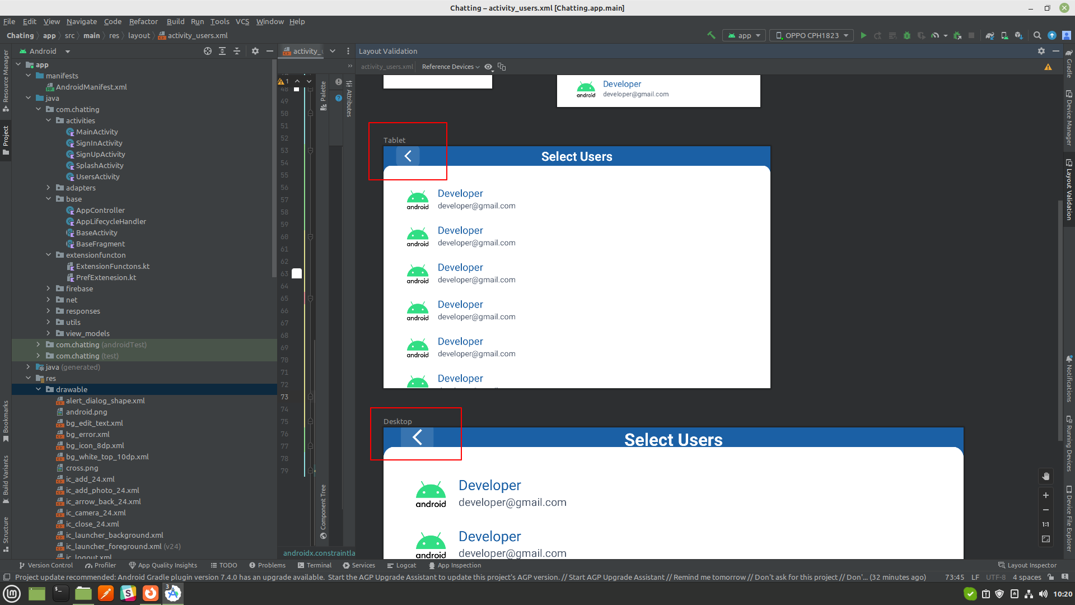Viewport: 1075px width, 605px height.
Task: Launch the Profiler from the status bar
Action: pos(101,565)
